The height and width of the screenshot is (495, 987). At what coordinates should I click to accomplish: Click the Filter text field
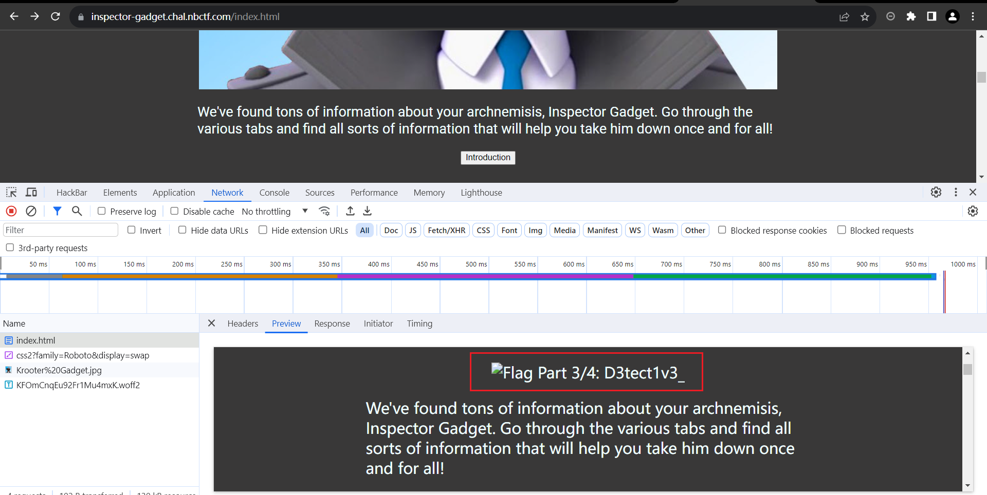point(61,230)
